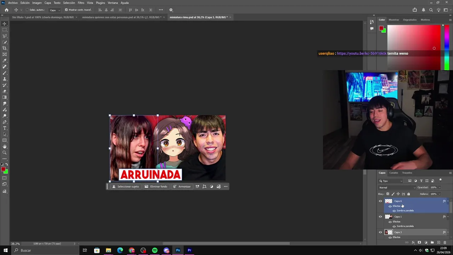Add a layer mask icon

click(x=419, y=243)
